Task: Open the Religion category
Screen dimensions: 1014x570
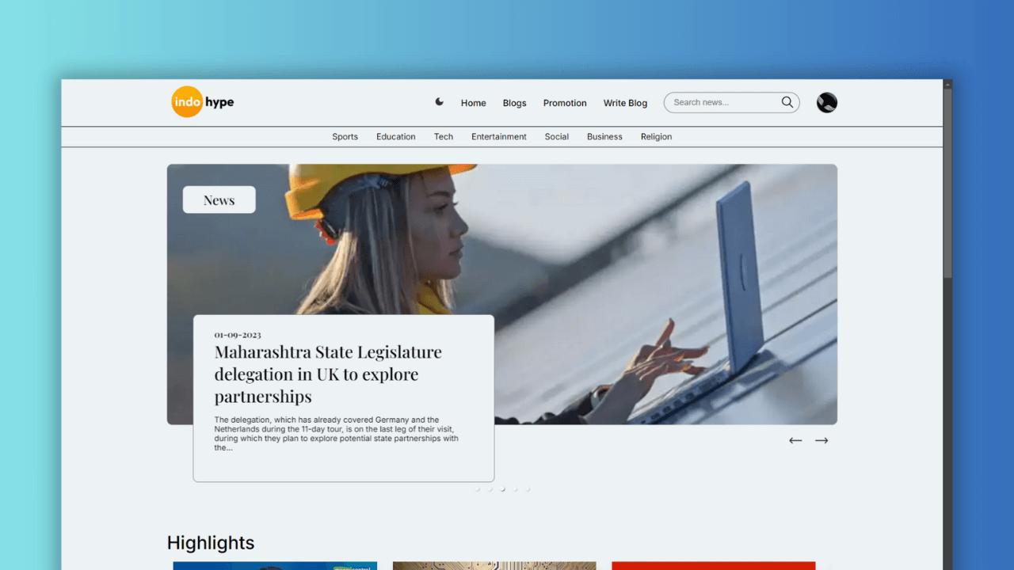Action: (656, 137)
